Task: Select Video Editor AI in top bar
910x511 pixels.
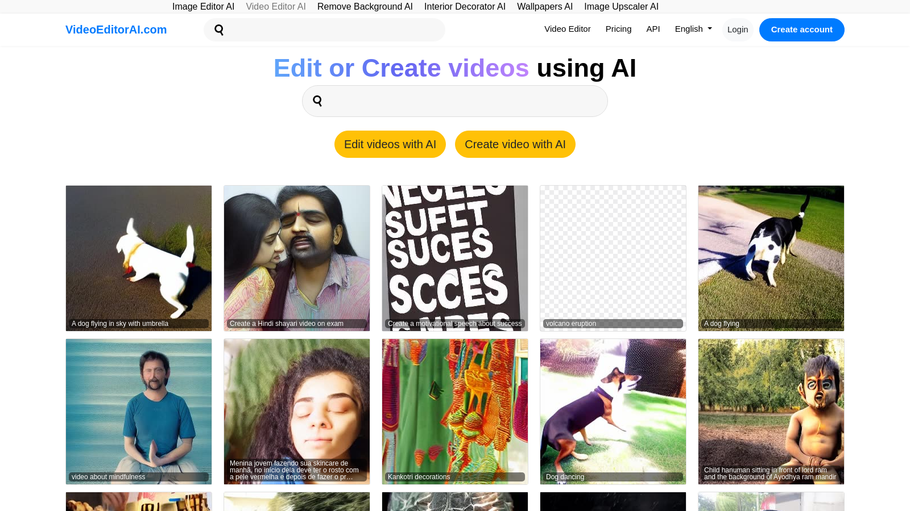Action: (x=276, y=6)
